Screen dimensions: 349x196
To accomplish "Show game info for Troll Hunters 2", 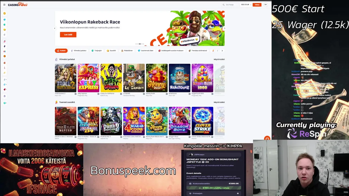I will coord(76,94).
